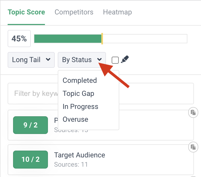The image size is (201, 177).
Task: Click the yellow marker on score bar
Action: [x=102, y=39]
